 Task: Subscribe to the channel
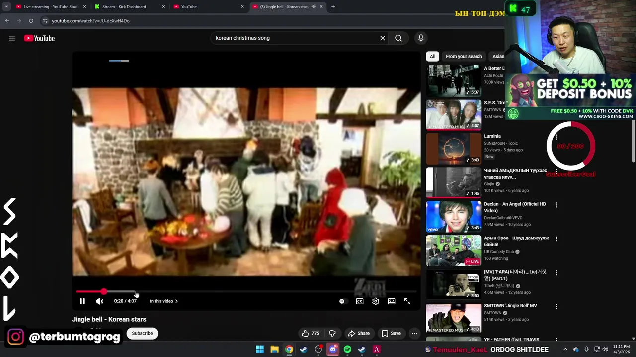[x=142, y=333]
